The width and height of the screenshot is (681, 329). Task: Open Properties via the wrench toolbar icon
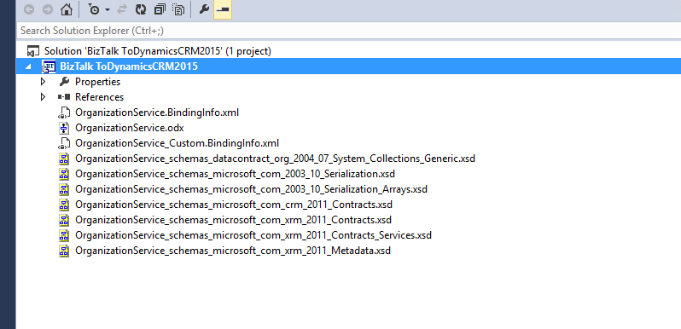coord(204,9)
